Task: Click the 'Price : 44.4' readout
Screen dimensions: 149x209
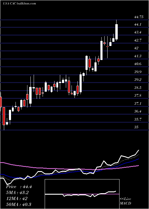Action: (19, 187)
